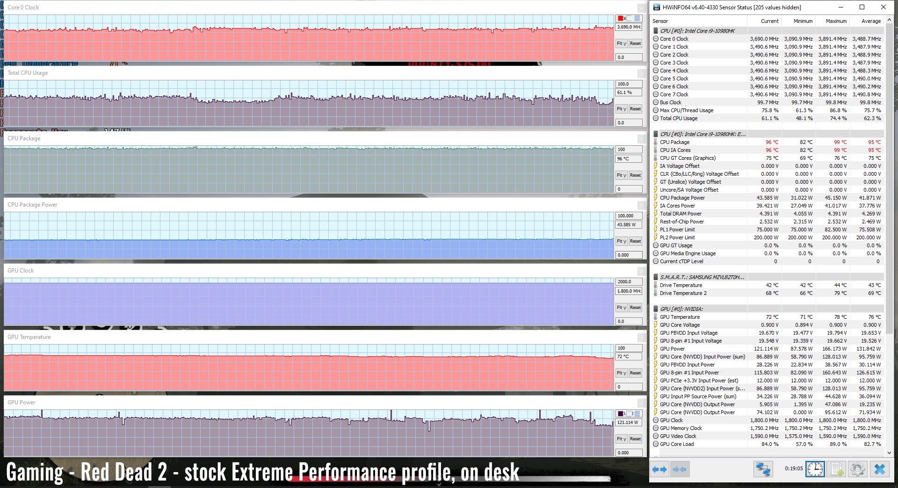Open sensor settings gear icon
This screenshot has height=488, width=898.
point(858,469)
